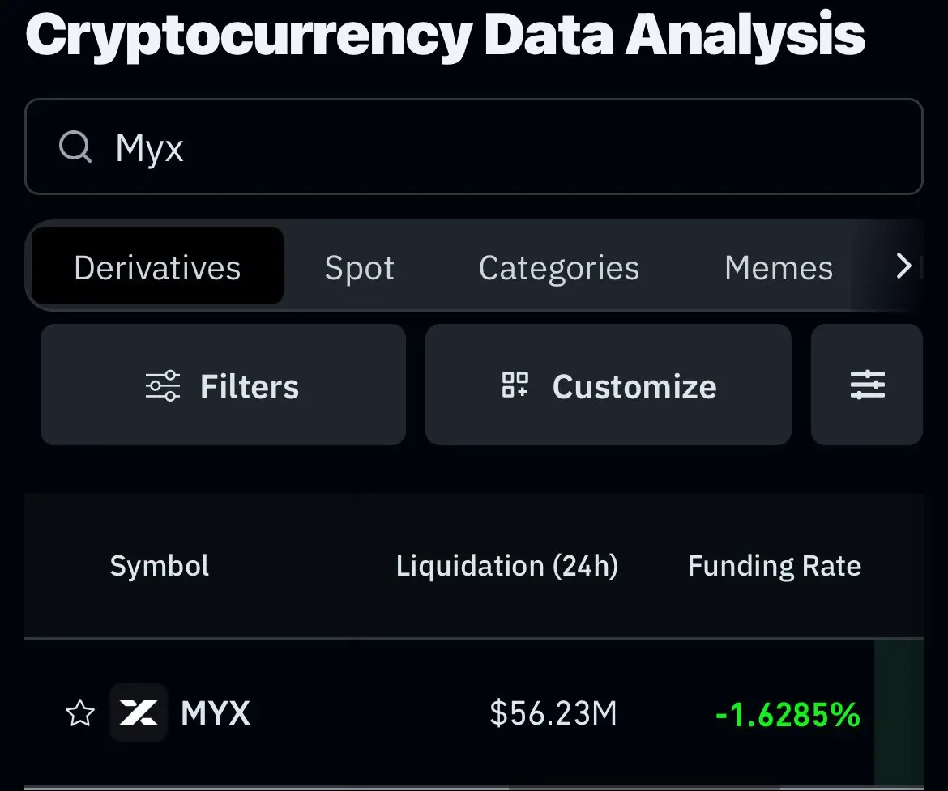Click the MYX coin logo
Screen dimensions: 948x791
139,712
